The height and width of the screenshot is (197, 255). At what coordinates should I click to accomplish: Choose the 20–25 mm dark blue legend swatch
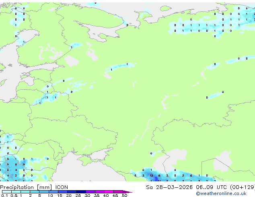[x=72, y=192]
